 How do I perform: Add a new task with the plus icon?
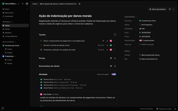(x=115, y=35)
